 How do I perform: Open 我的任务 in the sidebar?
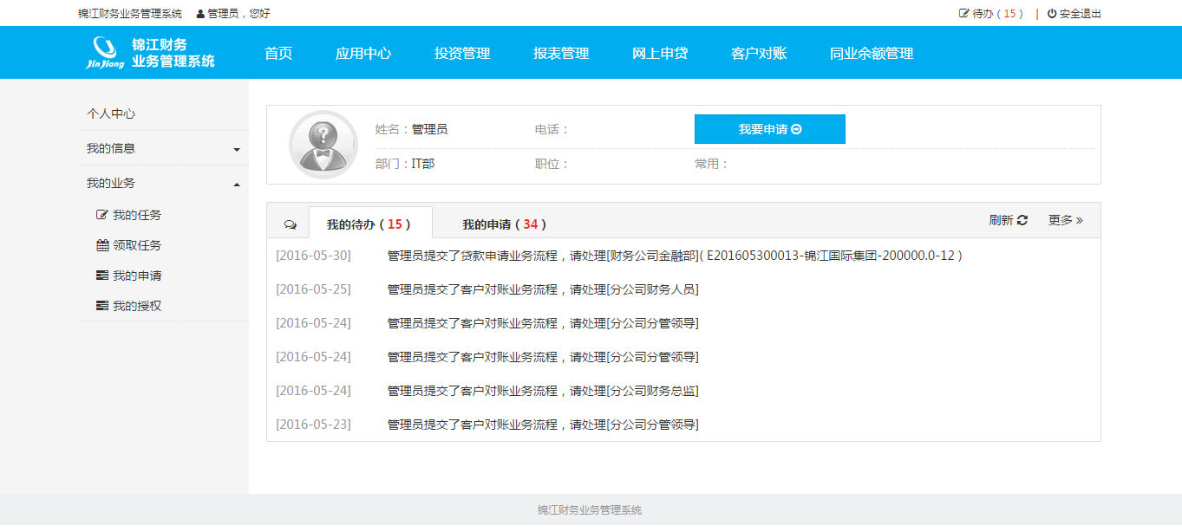[x=136, y=215]
